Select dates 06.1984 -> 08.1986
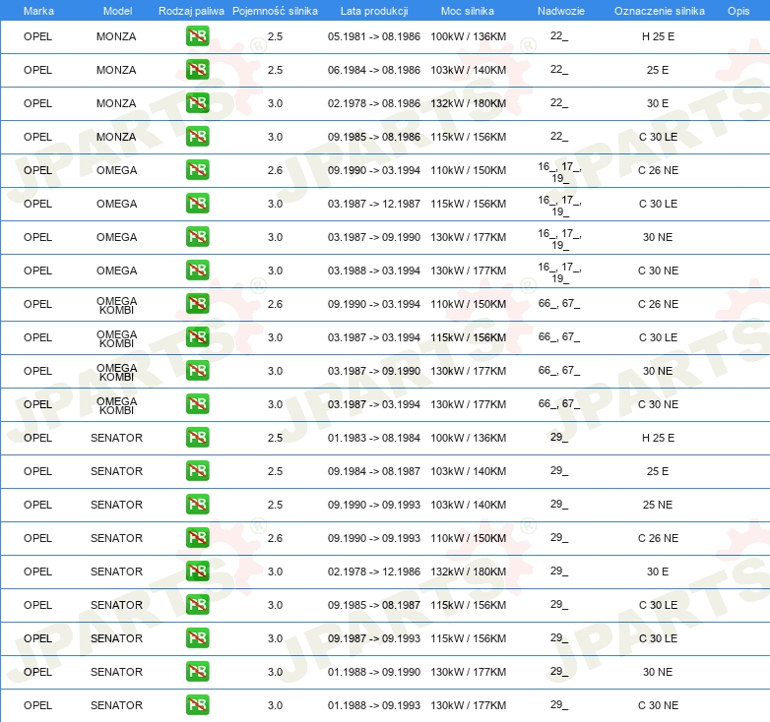Viewport: 770px width, 722px height. tap(374, 70)
